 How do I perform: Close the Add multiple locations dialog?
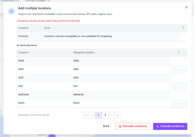[186, 7]
